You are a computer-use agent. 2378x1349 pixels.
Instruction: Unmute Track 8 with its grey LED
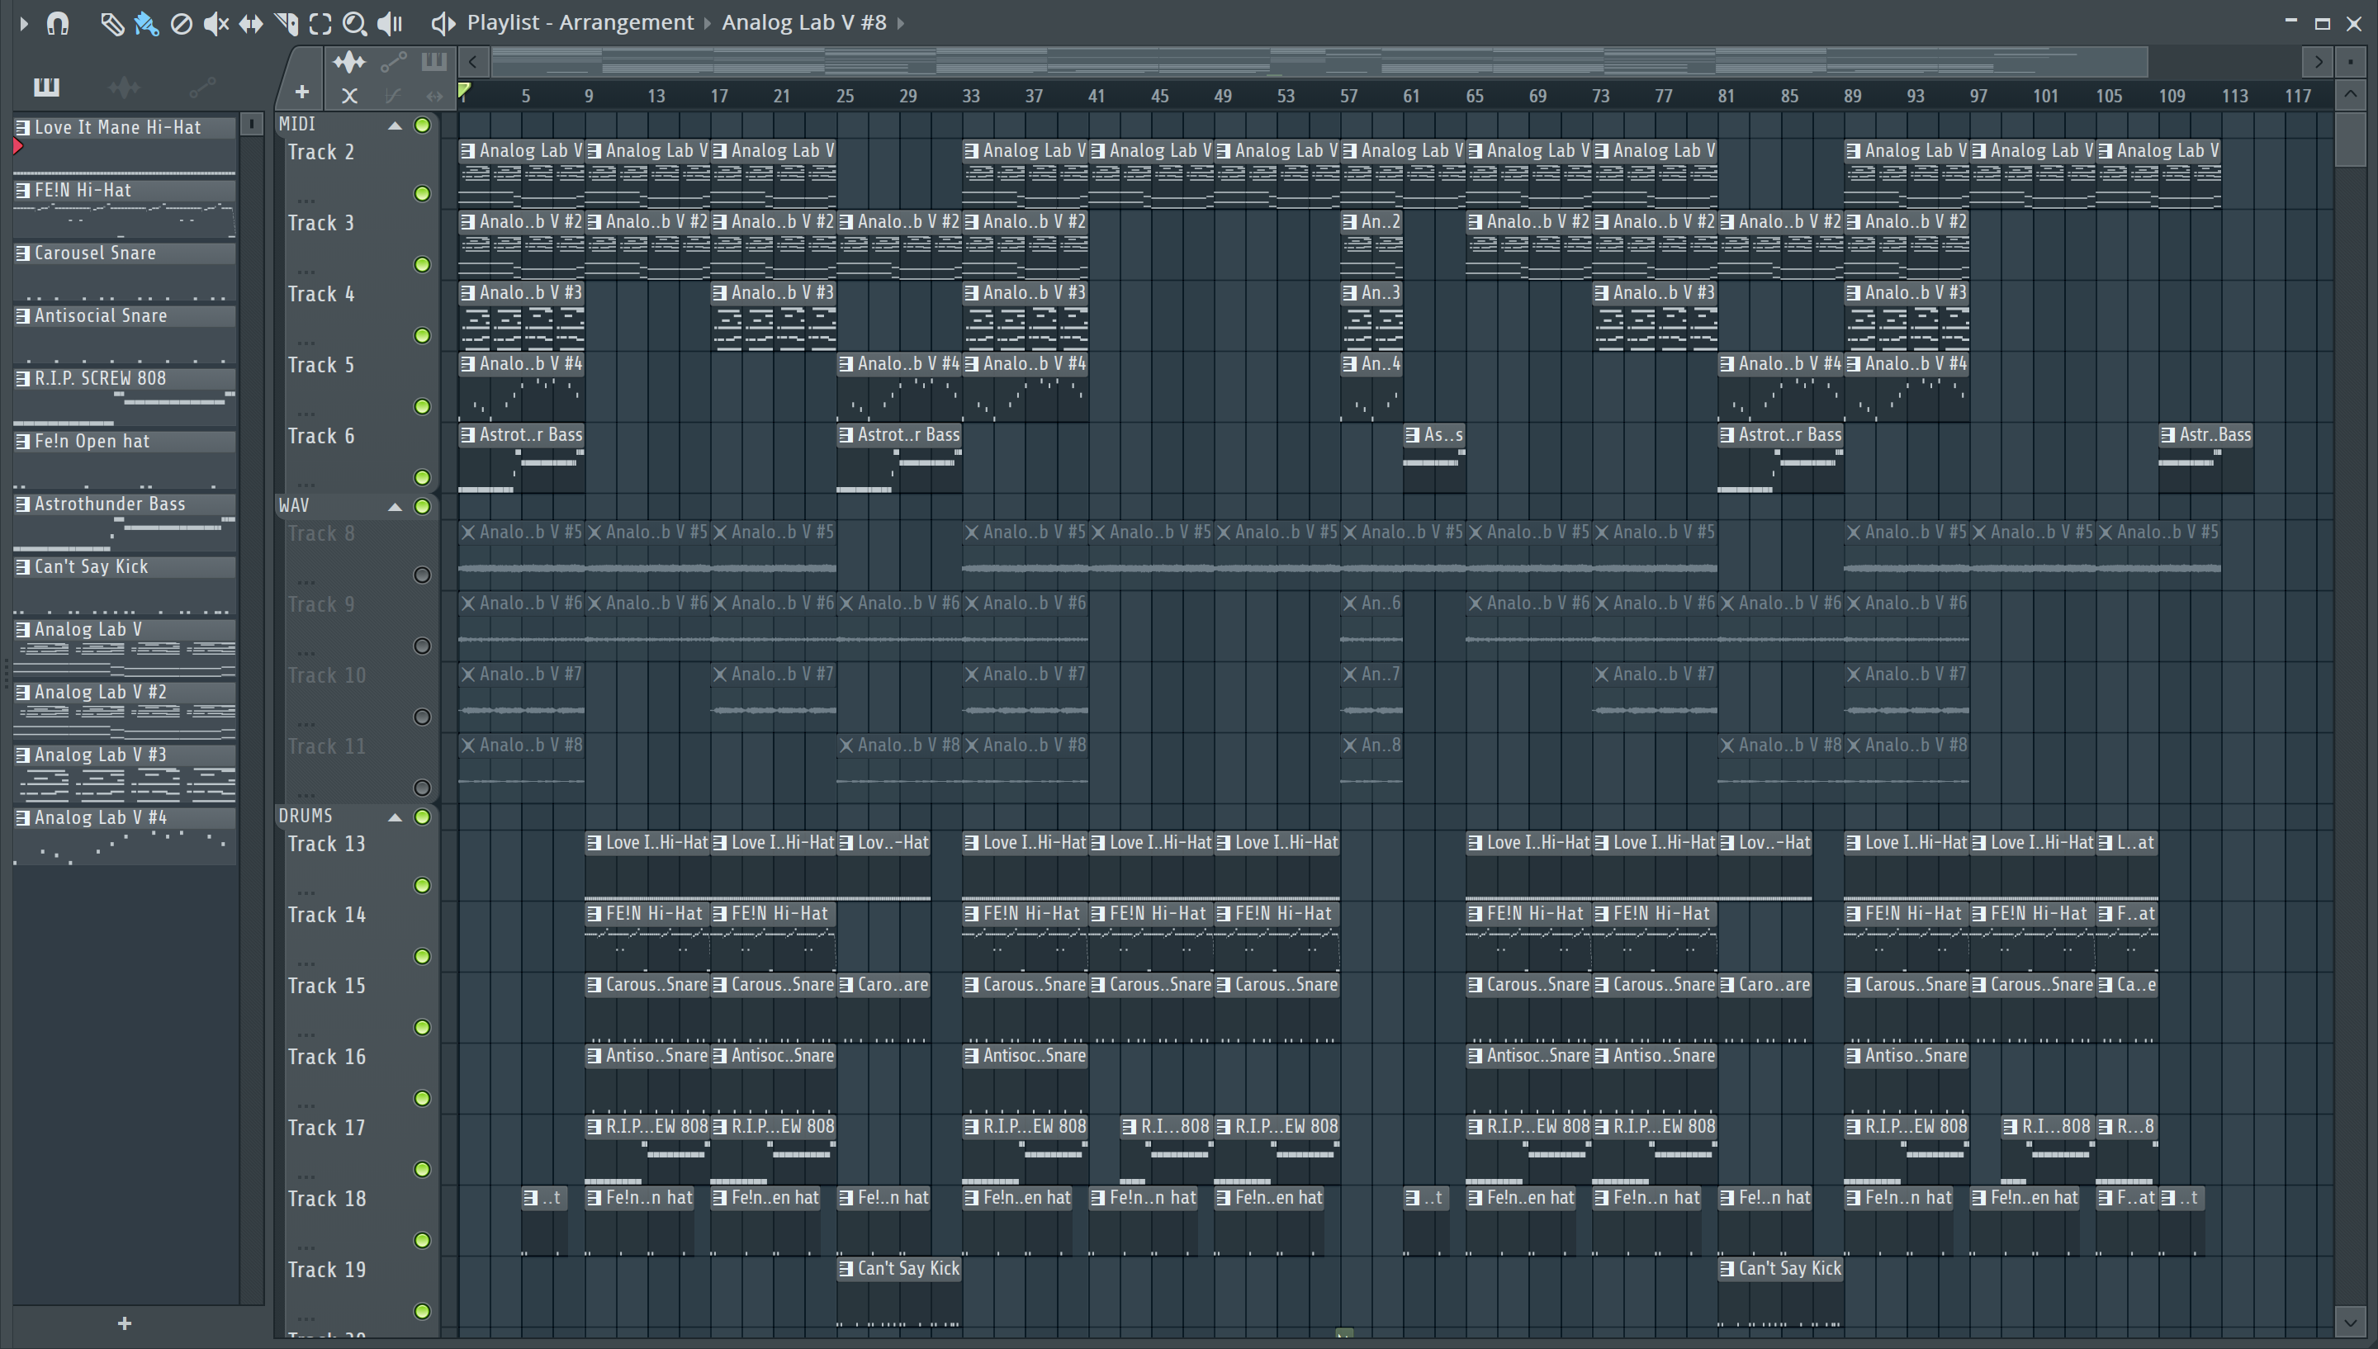tap(423, 575)
